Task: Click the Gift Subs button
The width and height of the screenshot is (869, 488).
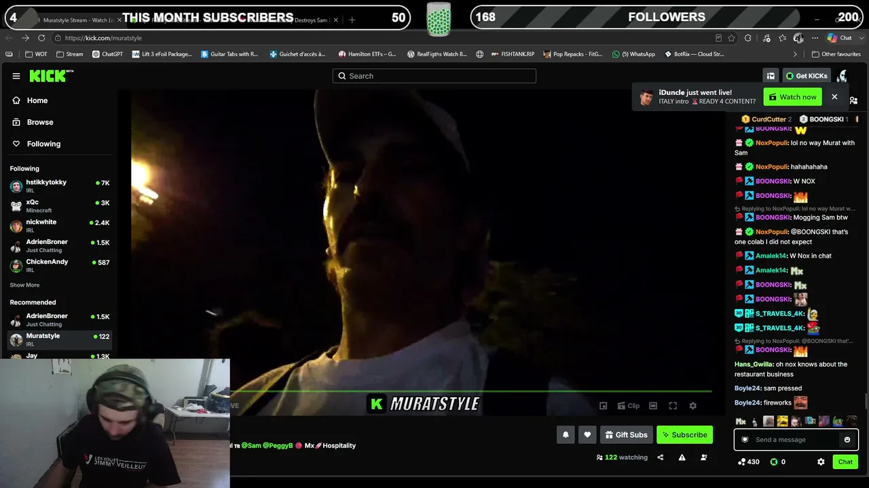Action: (626, 434)
